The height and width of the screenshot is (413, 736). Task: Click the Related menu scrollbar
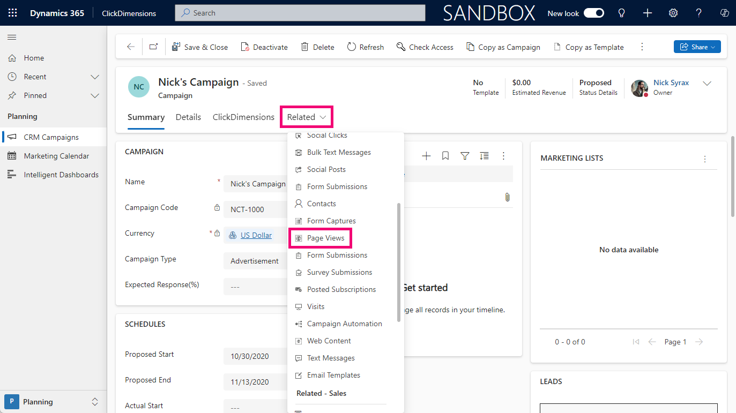click(399, 262)
